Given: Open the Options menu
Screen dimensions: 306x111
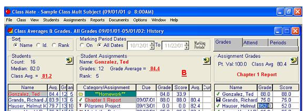Looking at the screenshot, I should [x=140, y=20].
